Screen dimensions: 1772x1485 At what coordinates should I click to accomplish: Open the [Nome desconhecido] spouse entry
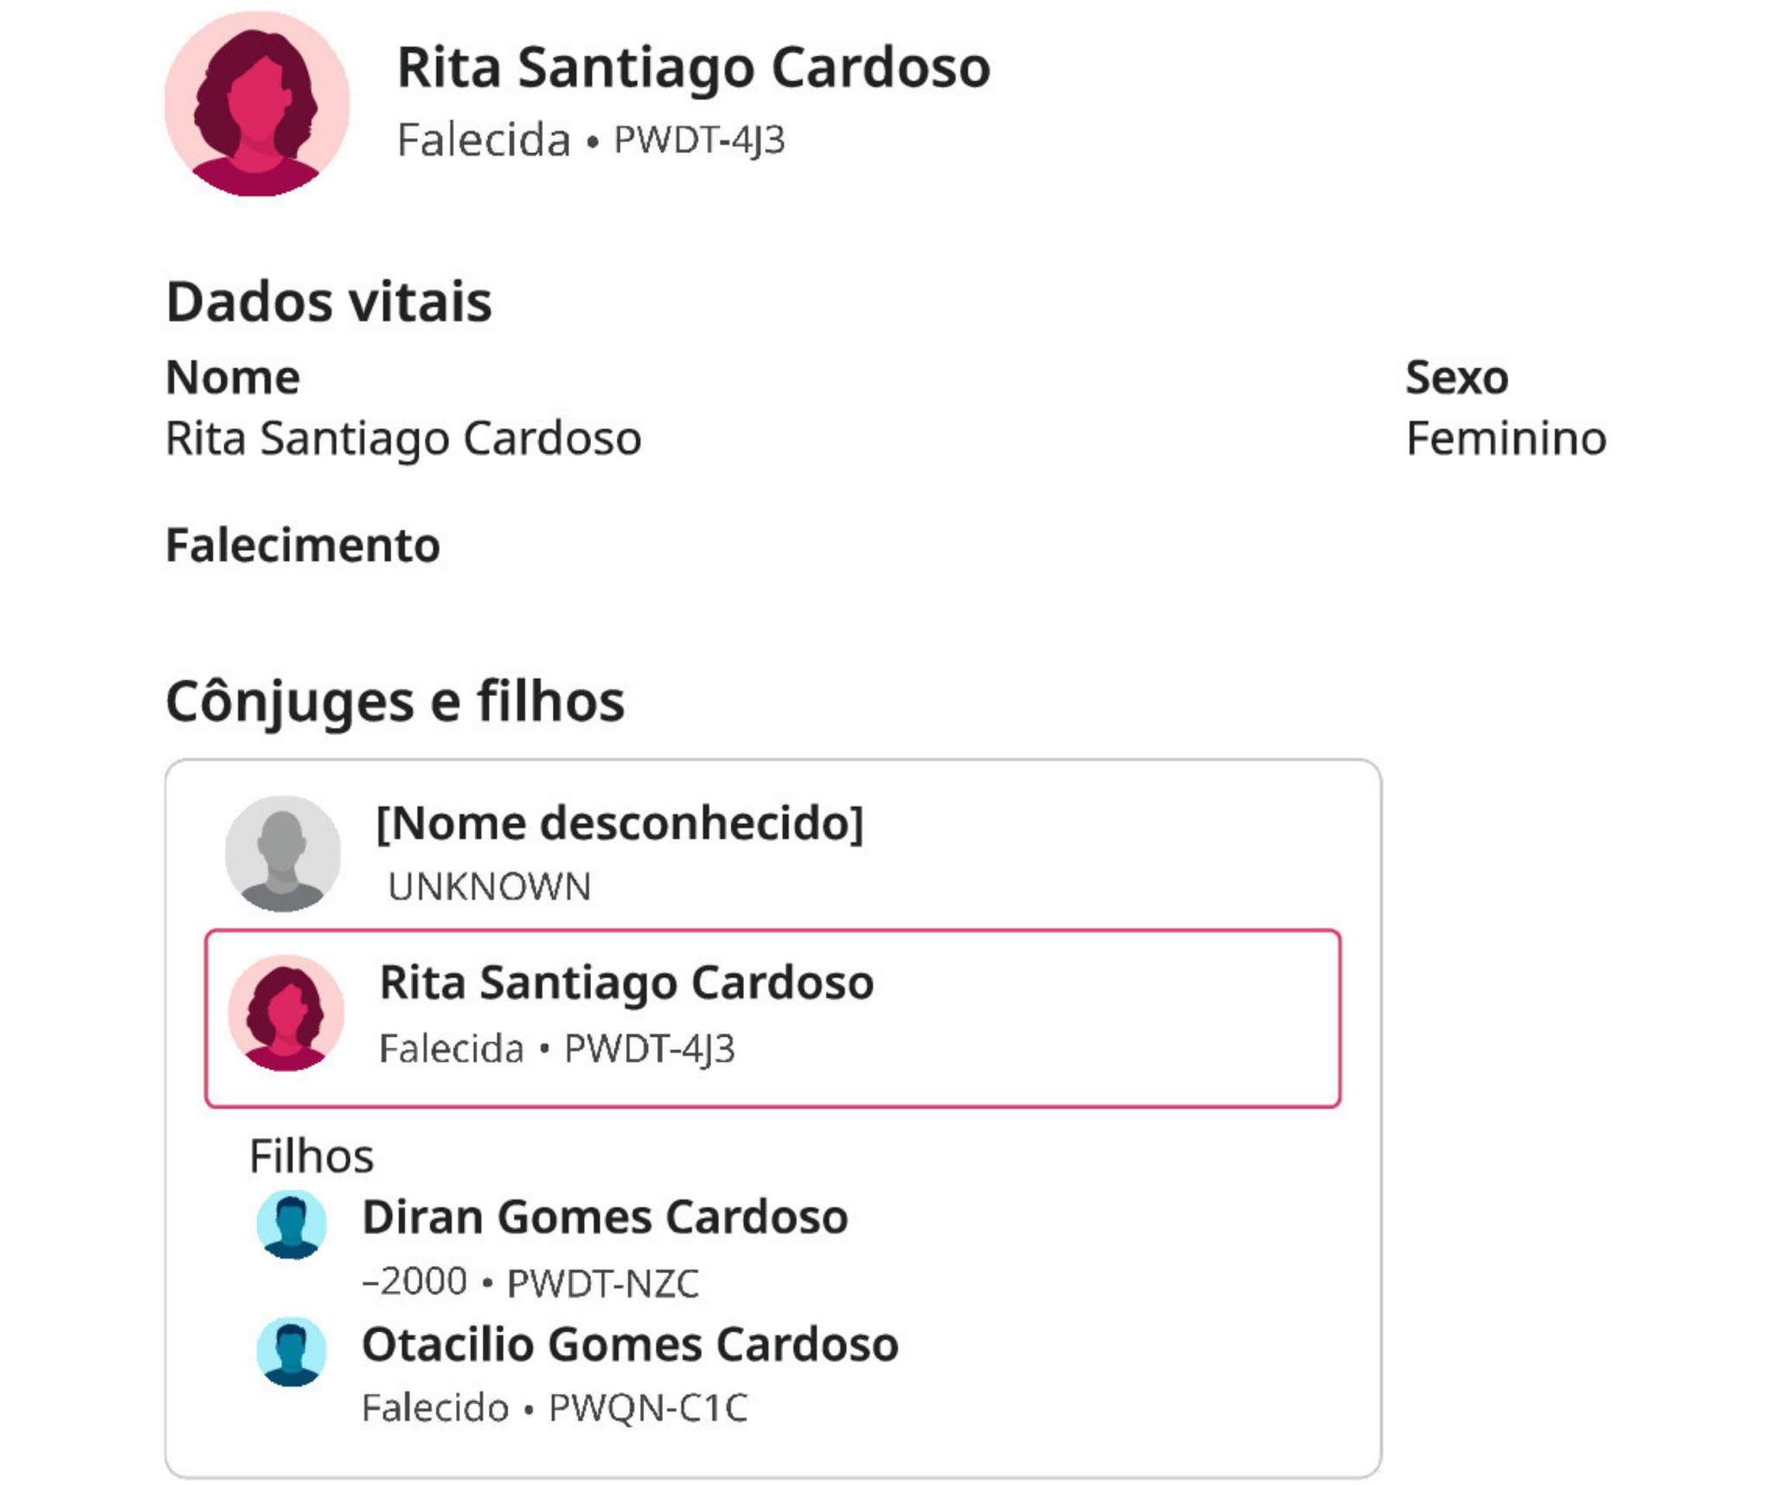point(620,823)
